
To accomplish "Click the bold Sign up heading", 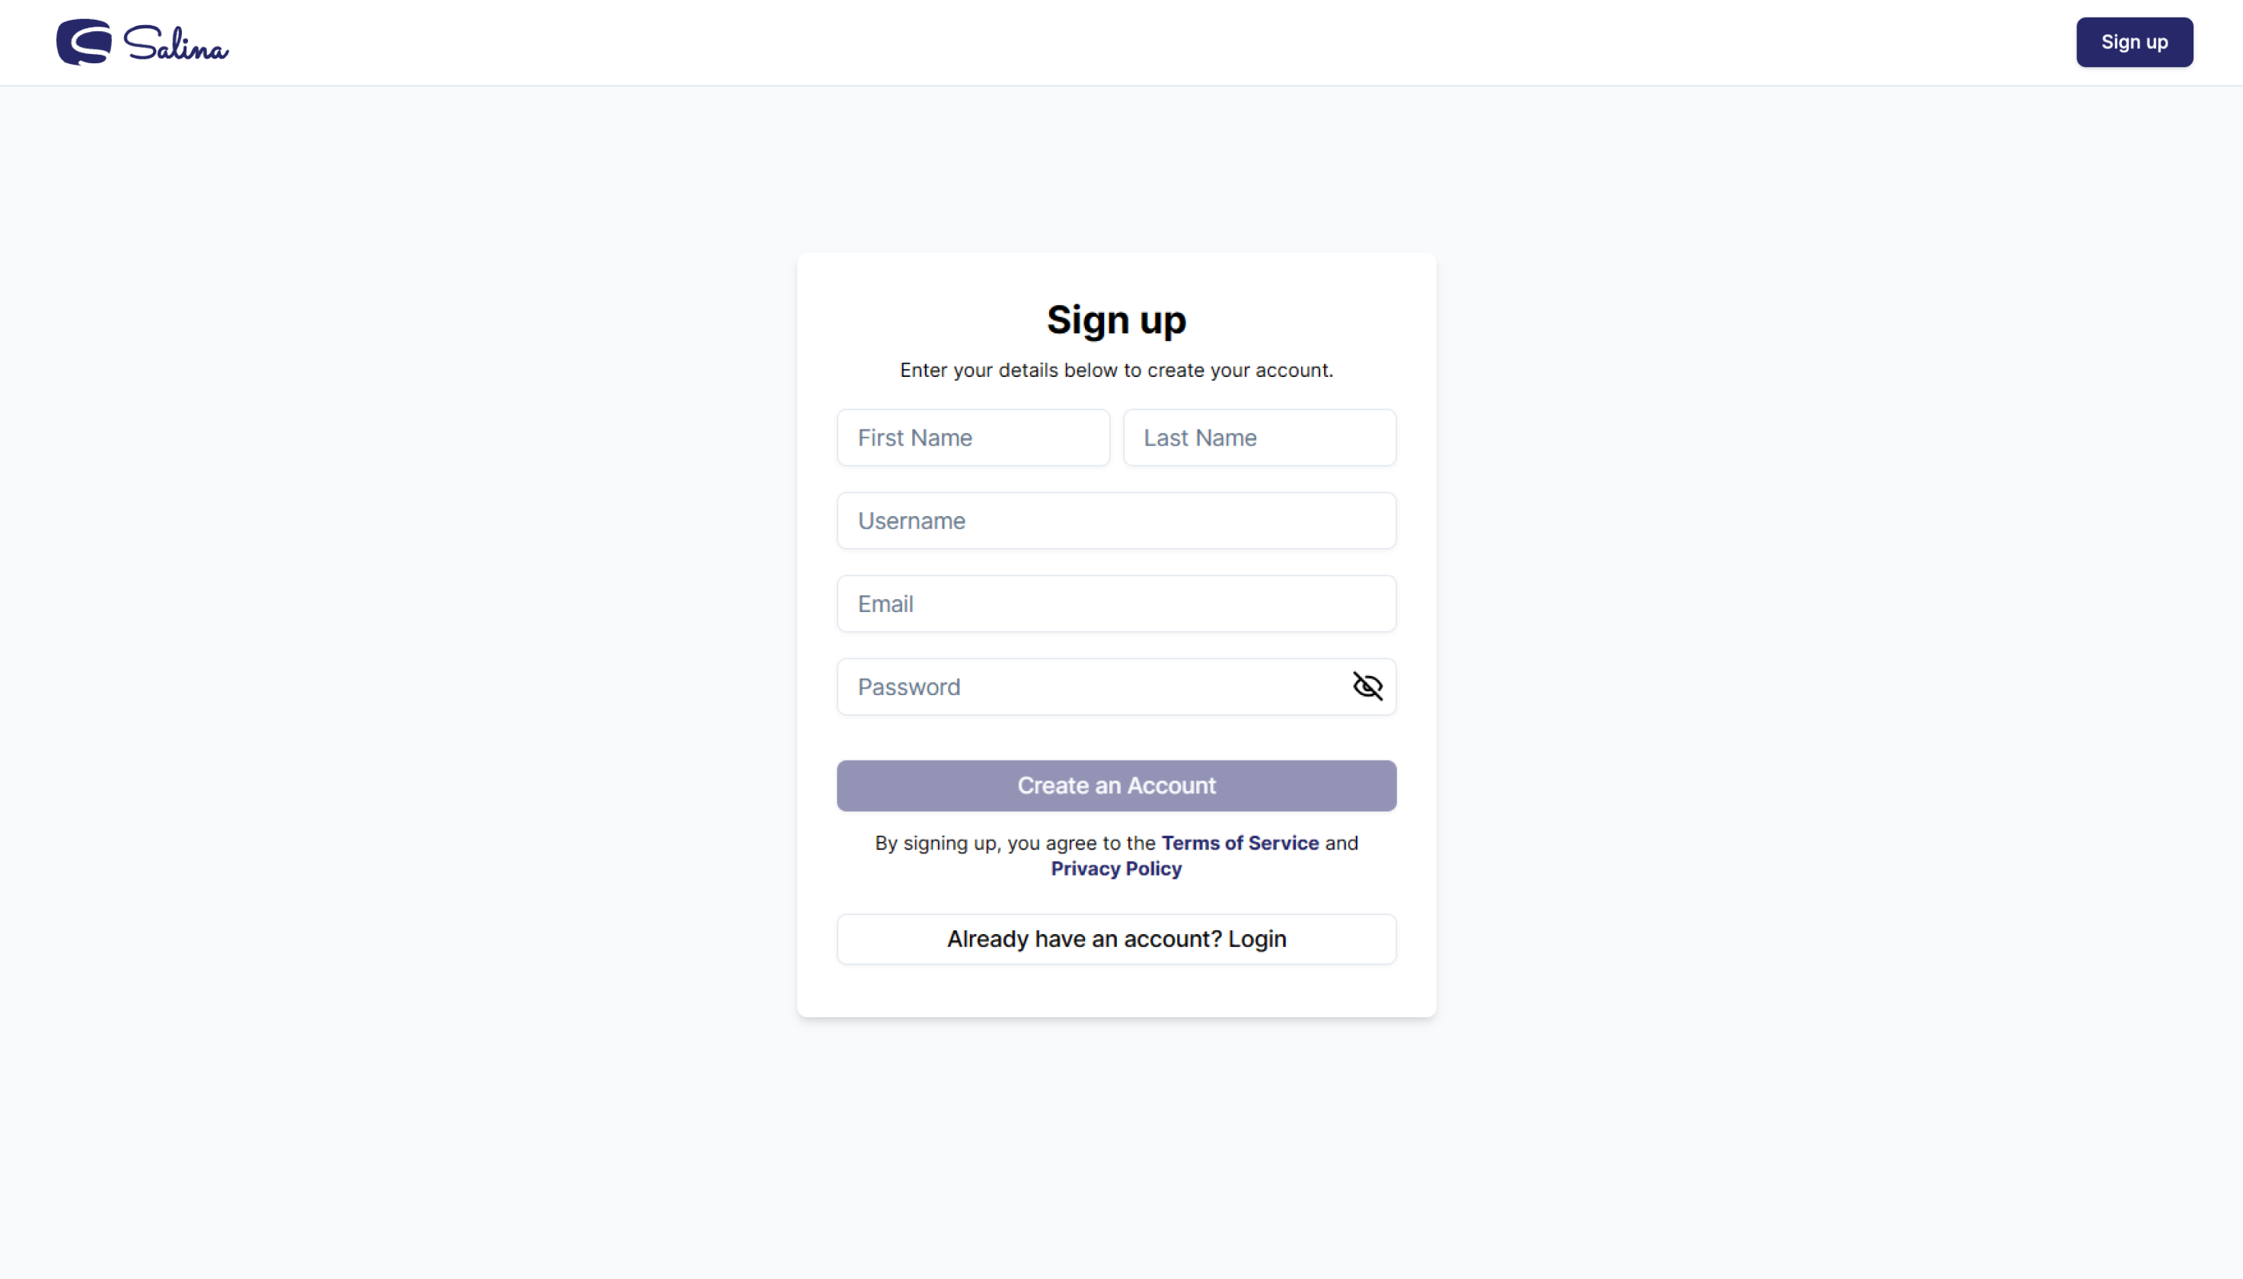I will (x=1116, y=320).
